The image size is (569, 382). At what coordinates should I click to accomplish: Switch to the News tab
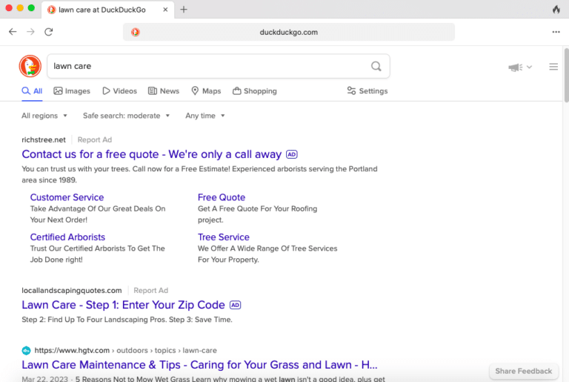pos(164,91)
